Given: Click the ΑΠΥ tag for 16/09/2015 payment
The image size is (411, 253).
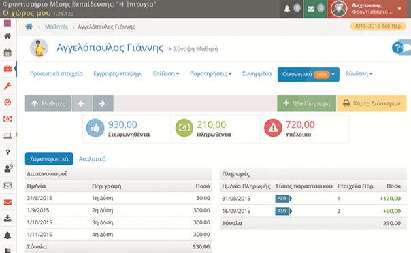Looking at the screenshot, I should (x=283, y=211).
